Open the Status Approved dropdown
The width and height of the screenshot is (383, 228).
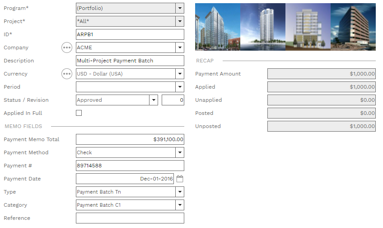click(154, 100)
